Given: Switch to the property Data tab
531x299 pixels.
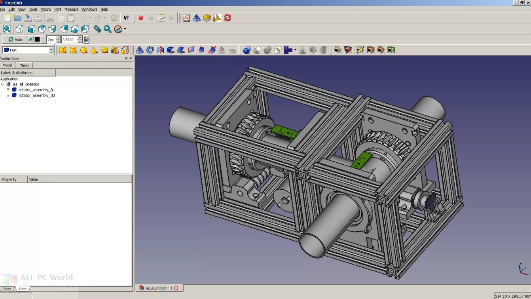Looking at the screenshot, I should tap(23, 289).
